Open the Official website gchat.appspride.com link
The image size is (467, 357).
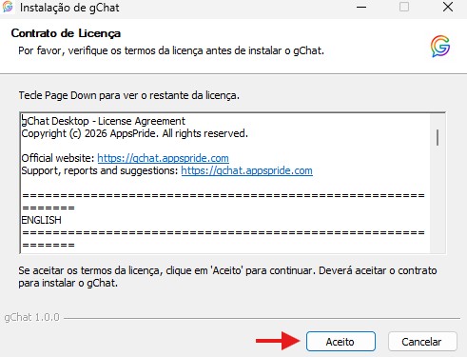click(163, 158)
